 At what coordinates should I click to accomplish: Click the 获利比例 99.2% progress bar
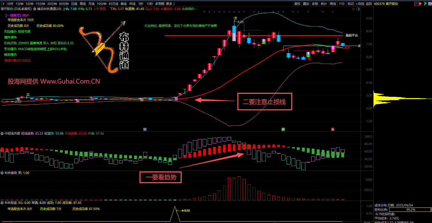tap(410, 210)
